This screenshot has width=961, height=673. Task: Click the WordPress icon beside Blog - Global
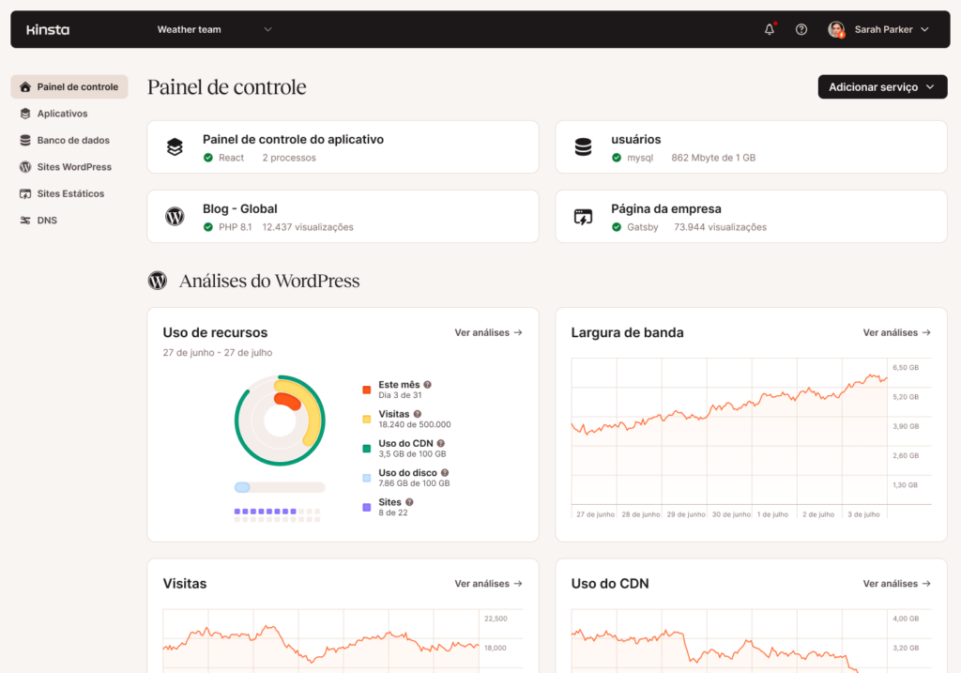point(175,217)
